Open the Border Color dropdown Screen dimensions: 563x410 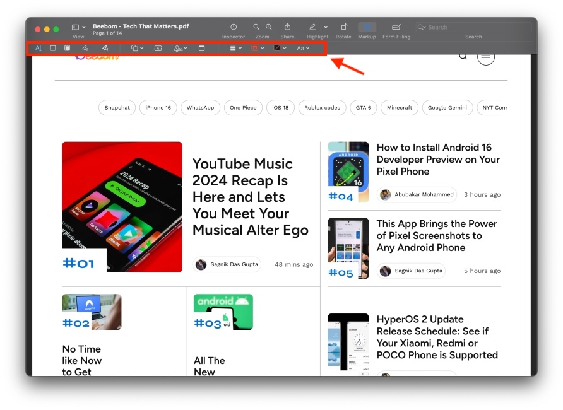click(x=256, y=47)
